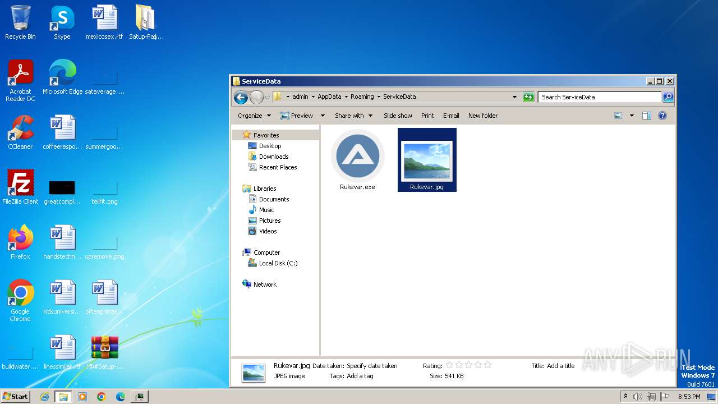718x404 pixels.
Task: Select FileZilla Client desktop icon
Action: coord(20,187)
